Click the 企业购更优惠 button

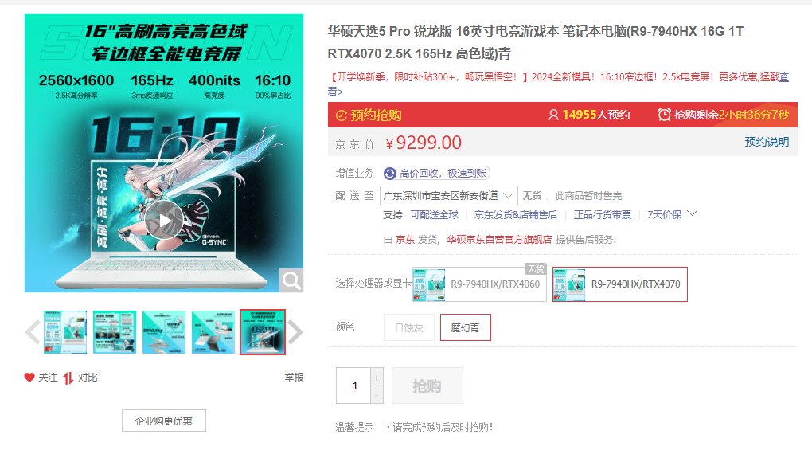pyautogui.click(x=164, y=421)
